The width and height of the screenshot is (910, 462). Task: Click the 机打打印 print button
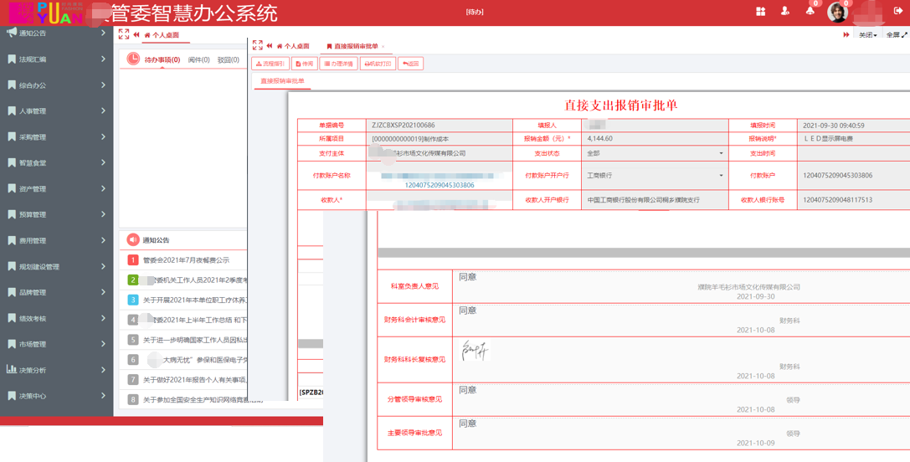pyautogui.click(x=378, y=64)
